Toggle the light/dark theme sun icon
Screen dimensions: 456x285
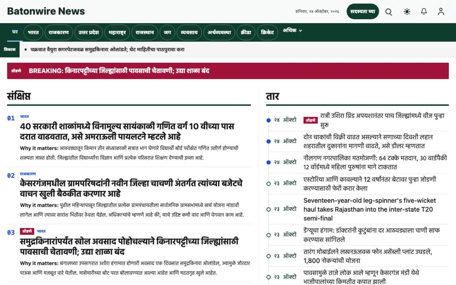(407, 12)
